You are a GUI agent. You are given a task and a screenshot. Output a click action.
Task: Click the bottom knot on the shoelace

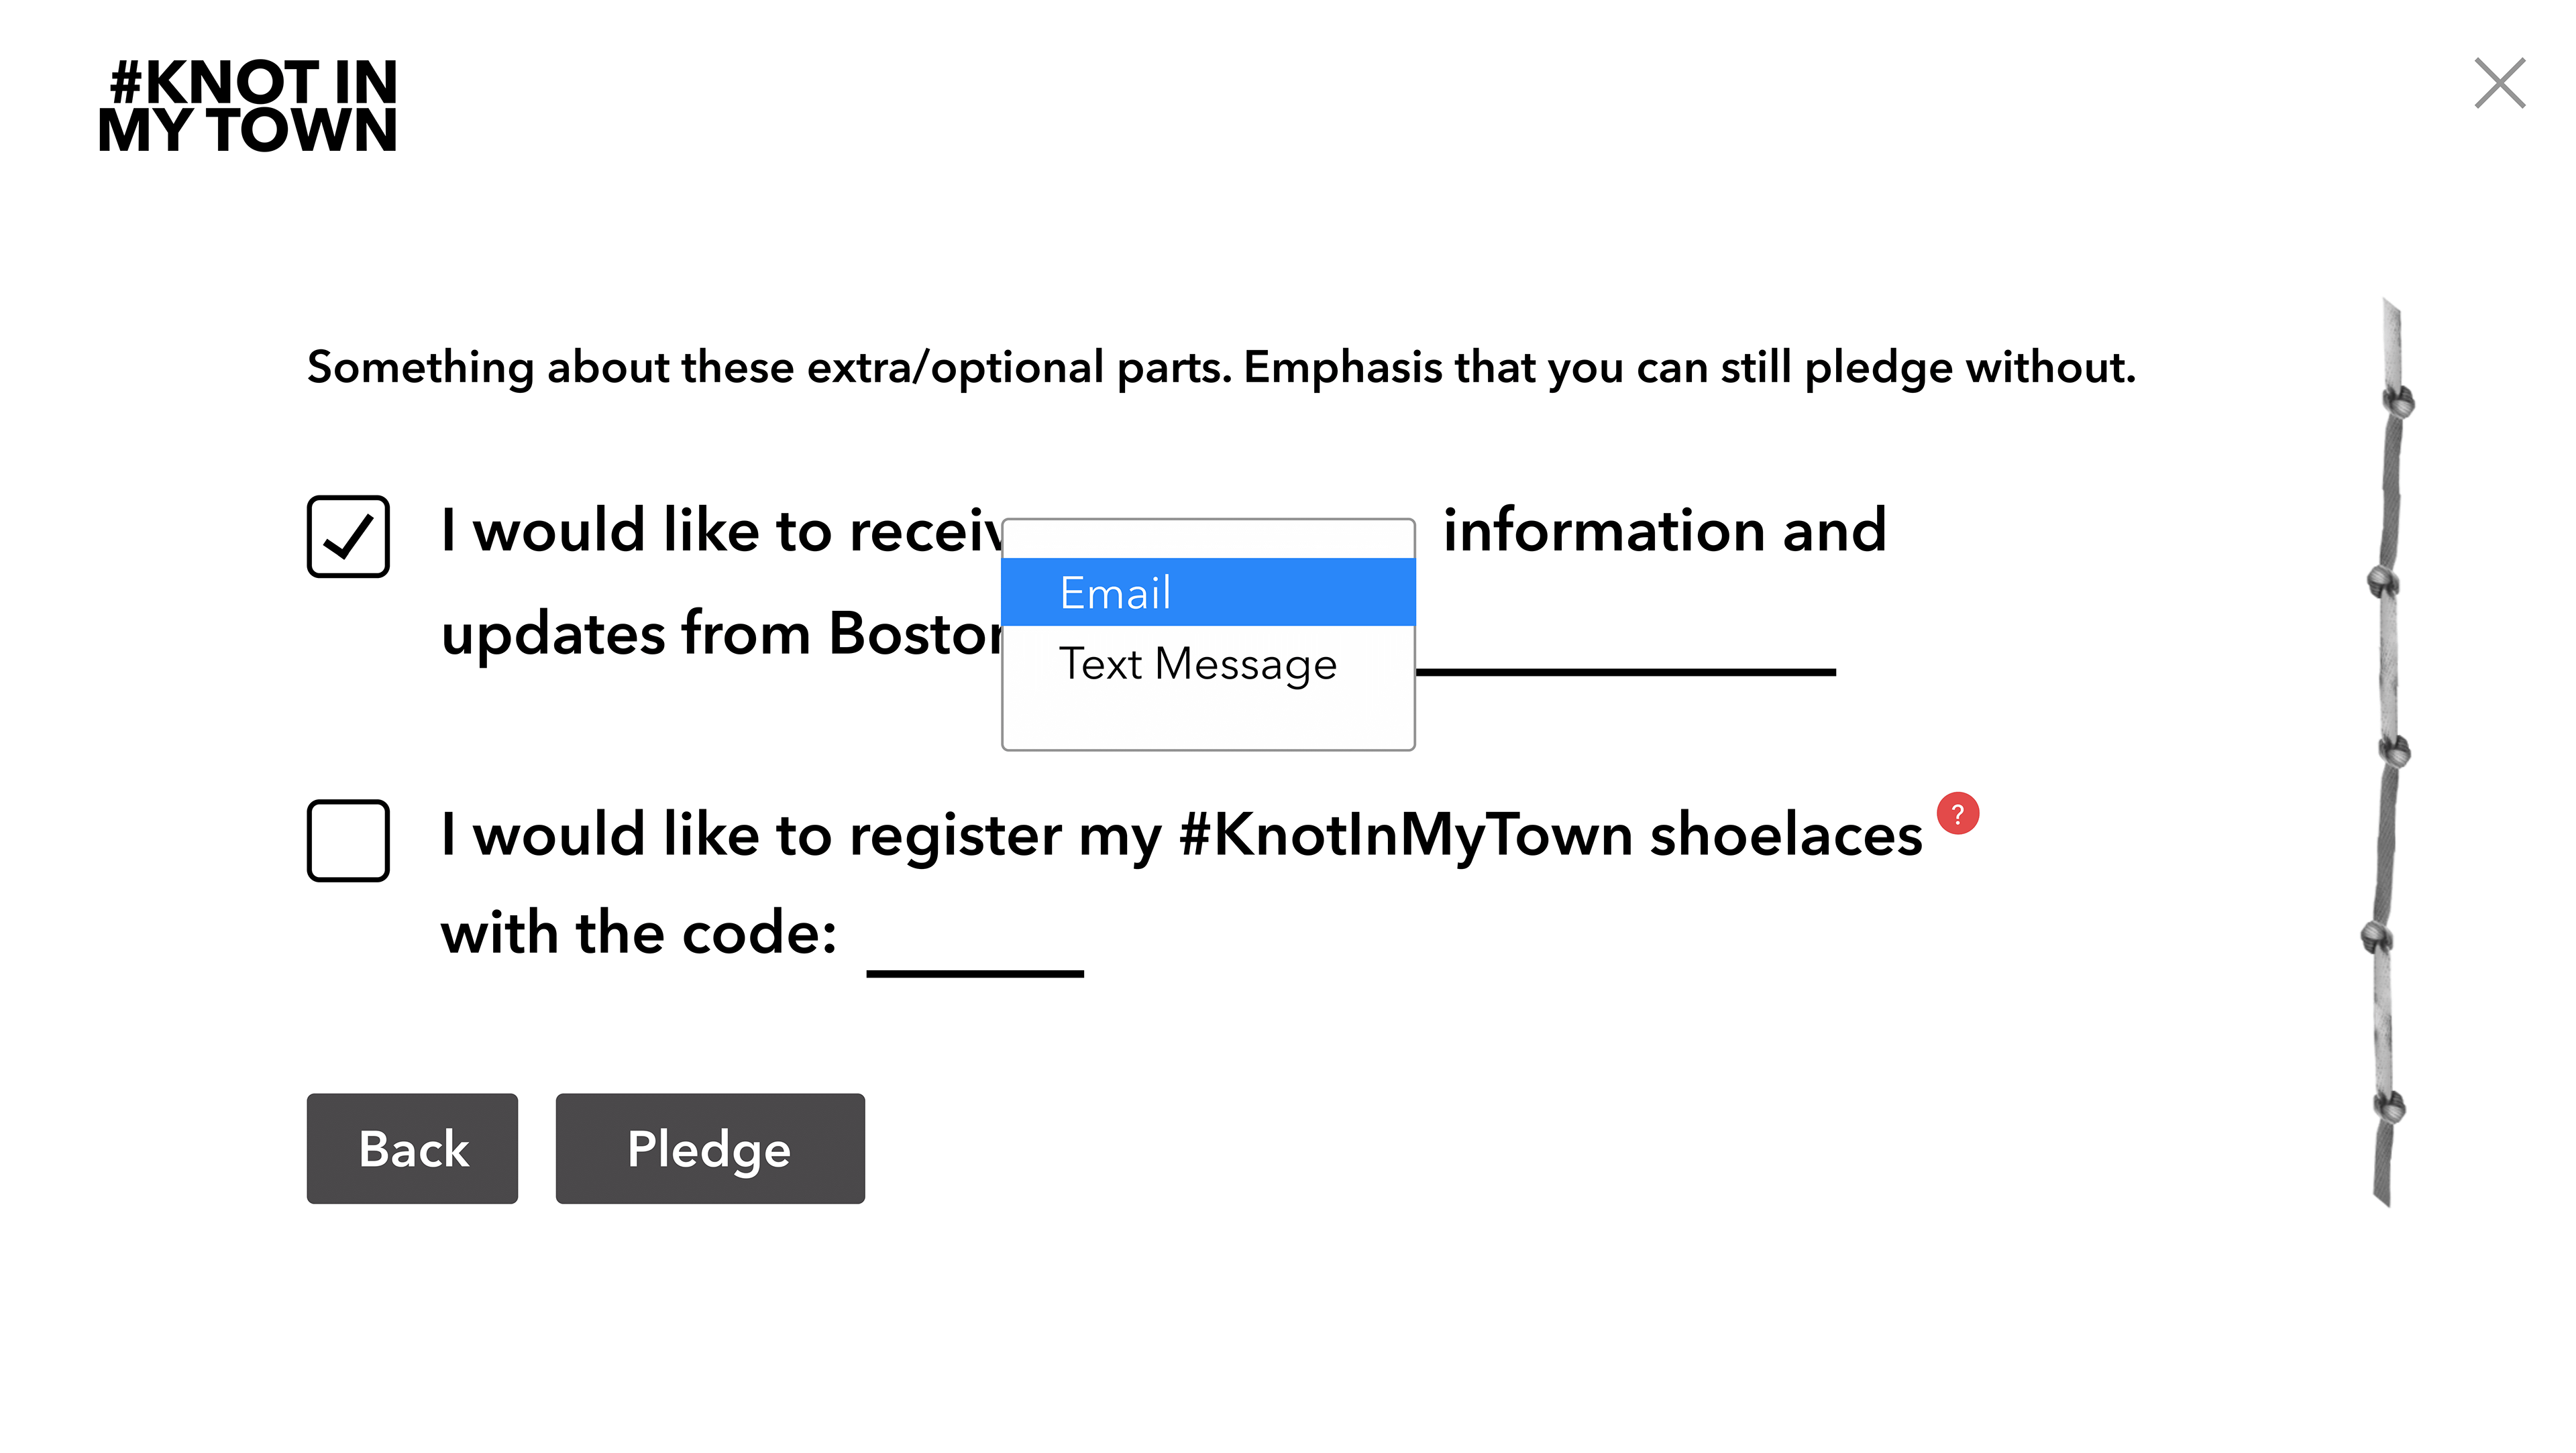pos(2389,1107)
